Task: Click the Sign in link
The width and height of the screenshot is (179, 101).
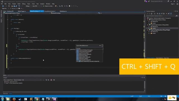Action: tap(173, 4)
